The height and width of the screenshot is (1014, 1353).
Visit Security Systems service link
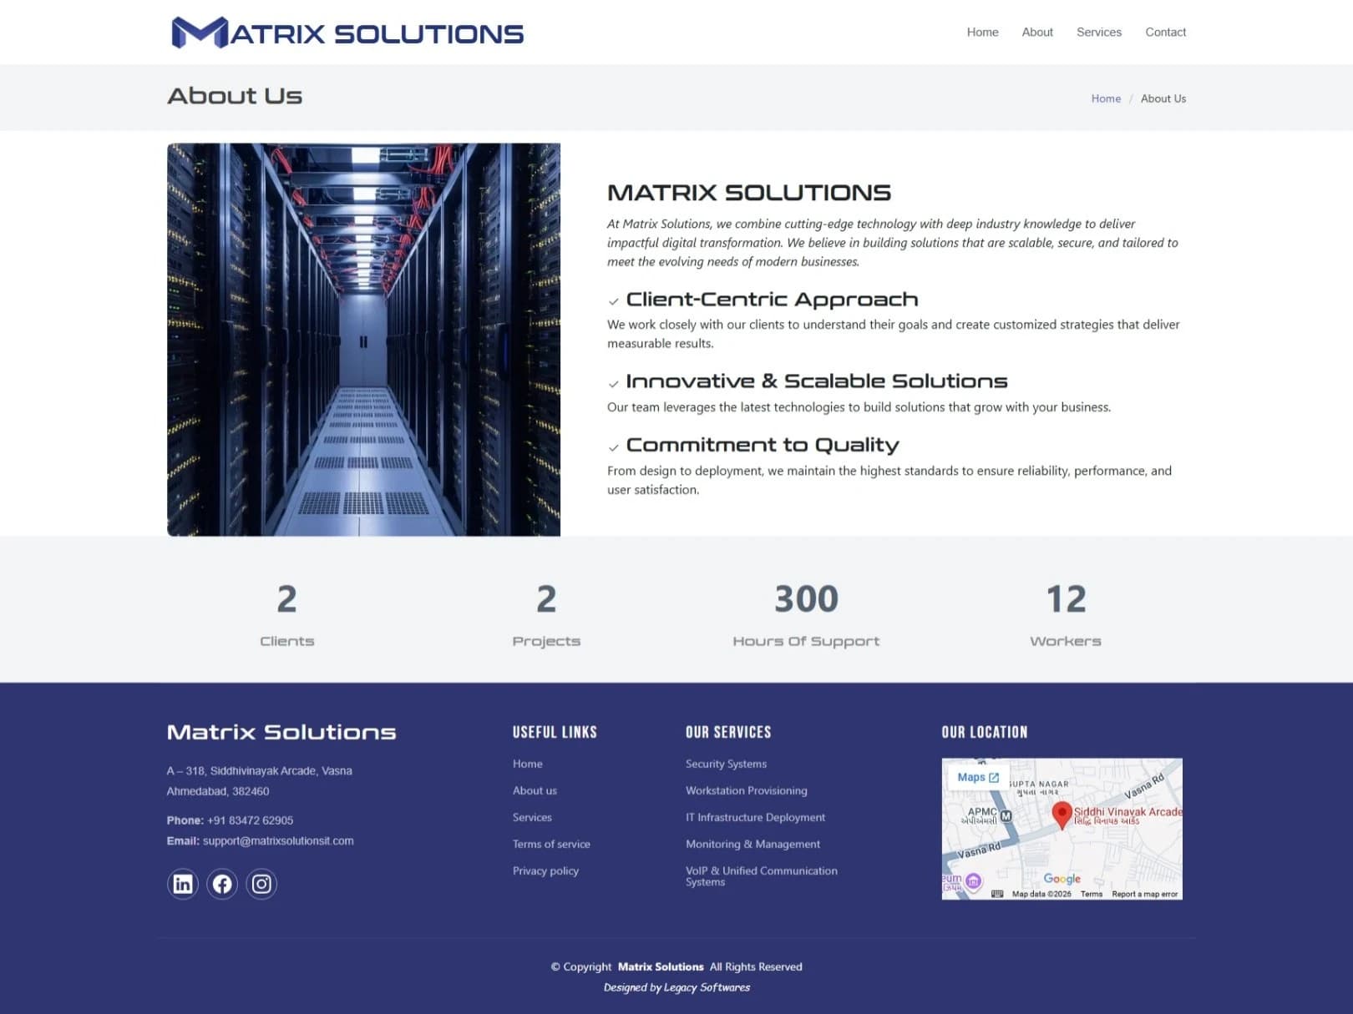pyautogui.click(x=726, y=764)
